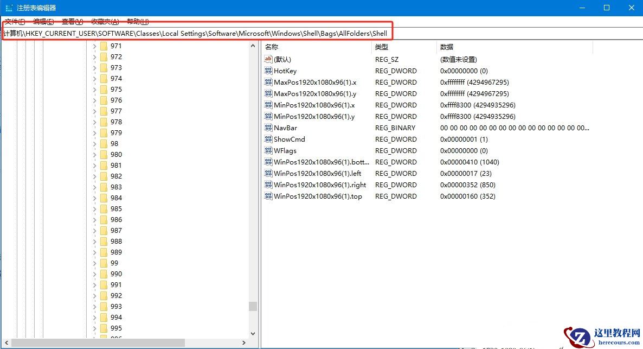The width and height of the screenshot is (643, 349).
Task: Click the binary icon next to NavBar
Action: (x=268, y=128)
